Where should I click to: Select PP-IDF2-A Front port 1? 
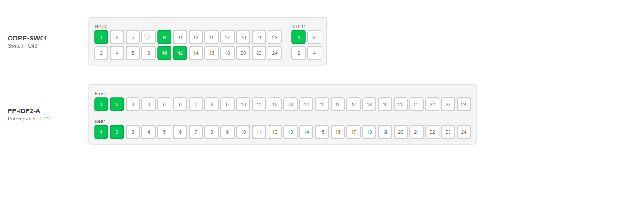point(101,104)
